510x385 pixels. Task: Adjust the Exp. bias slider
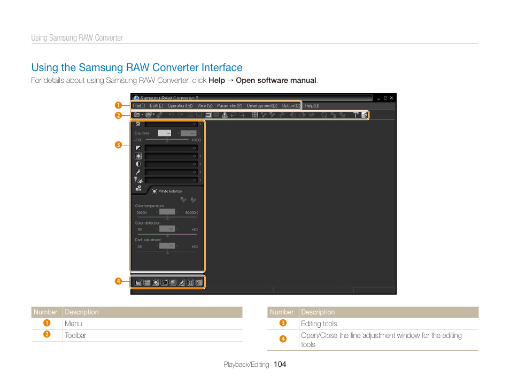[x=167, y=140]
